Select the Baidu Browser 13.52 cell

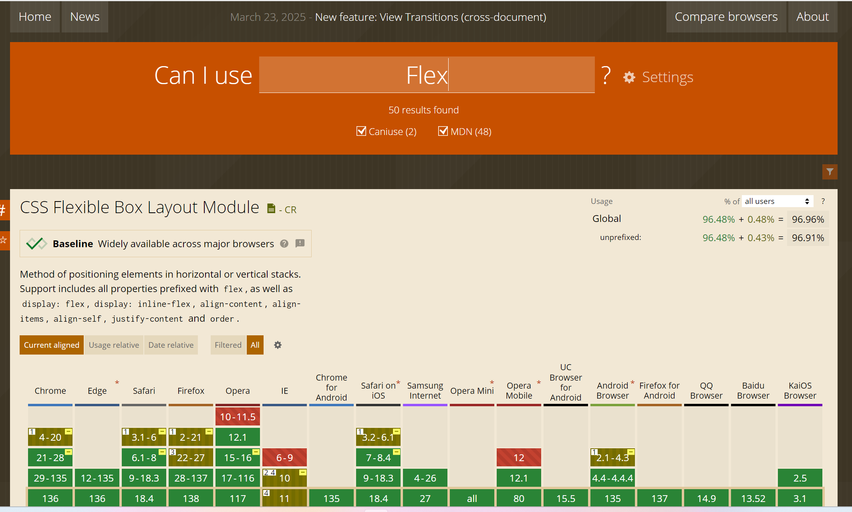(x=753, y=498)
